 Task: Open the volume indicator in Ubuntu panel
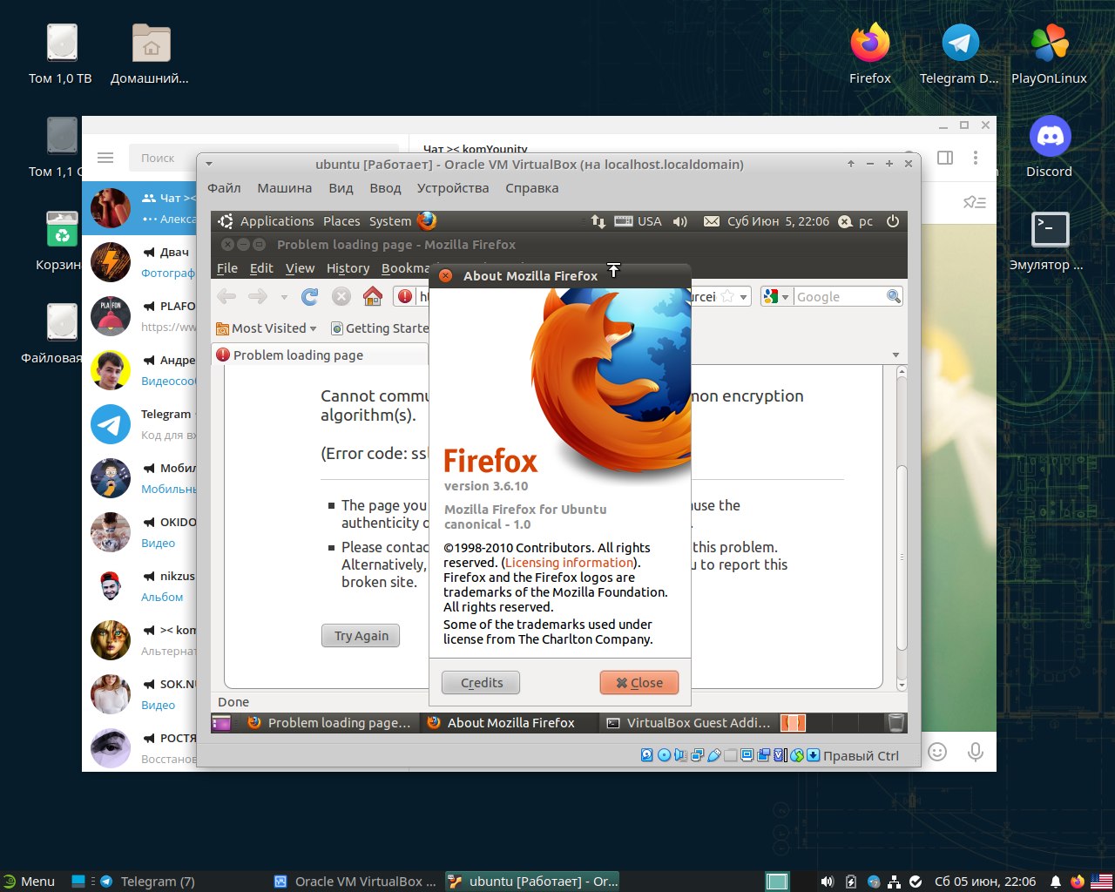coord(680,221)
